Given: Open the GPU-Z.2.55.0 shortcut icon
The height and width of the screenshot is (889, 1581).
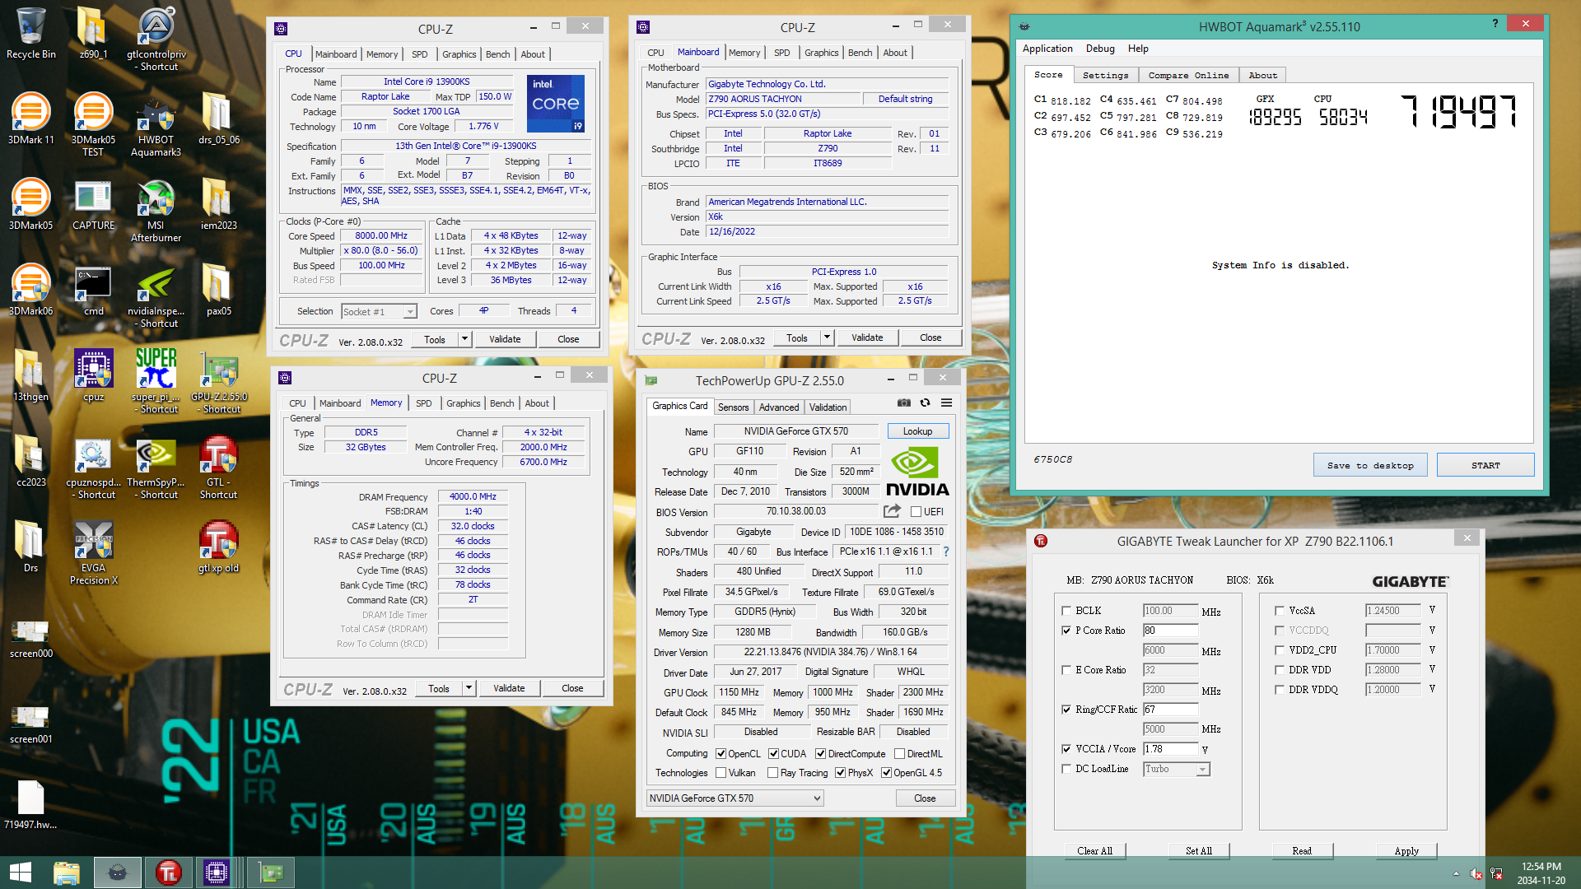Looking at the screenshot, I should [x=219, y=382].
